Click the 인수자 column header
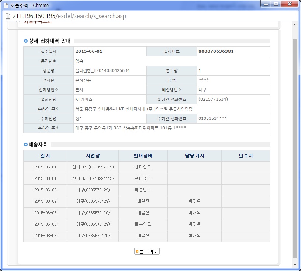 pyautogui.click(x=246, y=156)
